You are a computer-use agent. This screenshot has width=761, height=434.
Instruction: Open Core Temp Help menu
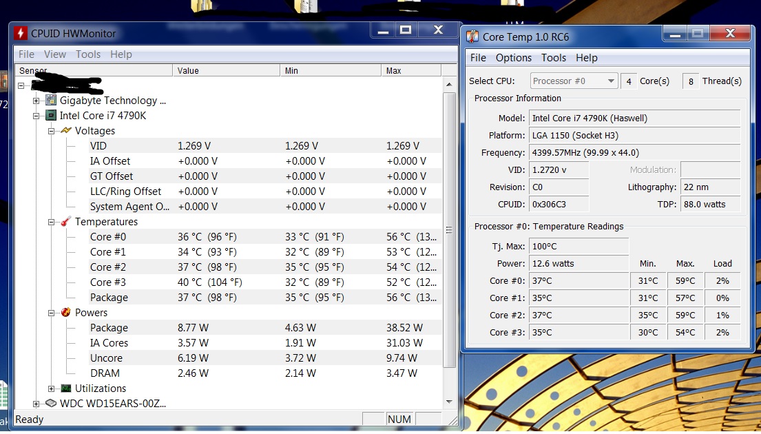point(586,58)
